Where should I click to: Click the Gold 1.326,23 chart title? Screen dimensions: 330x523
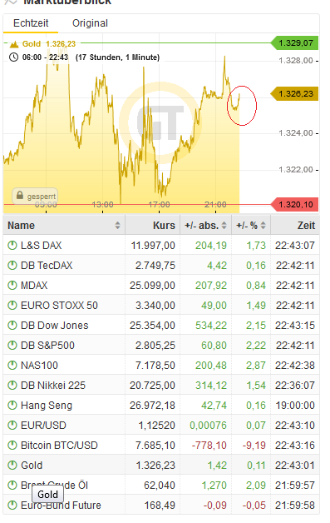[49, 44]
